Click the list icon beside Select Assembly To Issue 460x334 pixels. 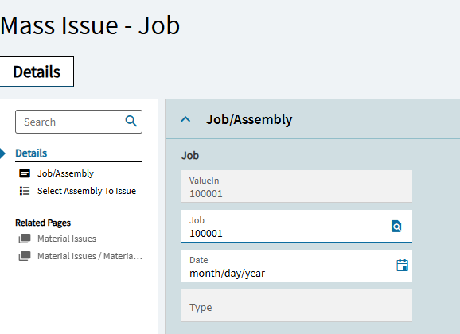[25, 191]
